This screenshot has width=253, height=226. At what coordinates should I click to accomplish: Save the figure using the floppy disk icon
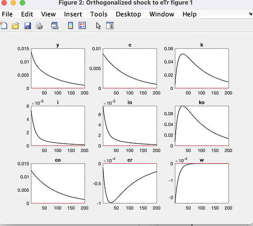point(28,26)
